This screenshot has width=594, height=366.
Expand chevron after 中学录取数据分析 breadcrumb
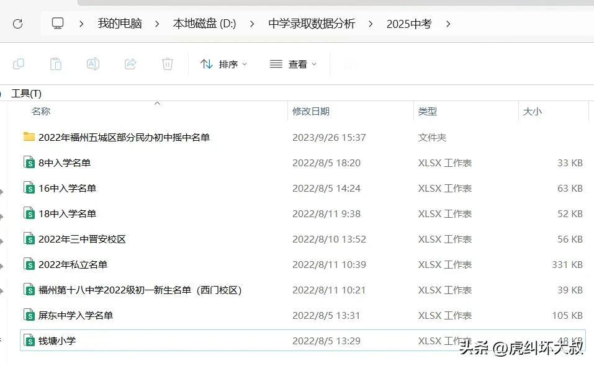pos(371,24)
